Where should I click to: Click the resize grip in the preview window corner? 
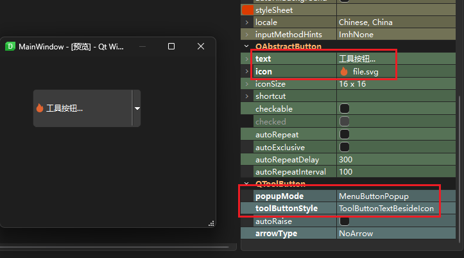(211, 223)
